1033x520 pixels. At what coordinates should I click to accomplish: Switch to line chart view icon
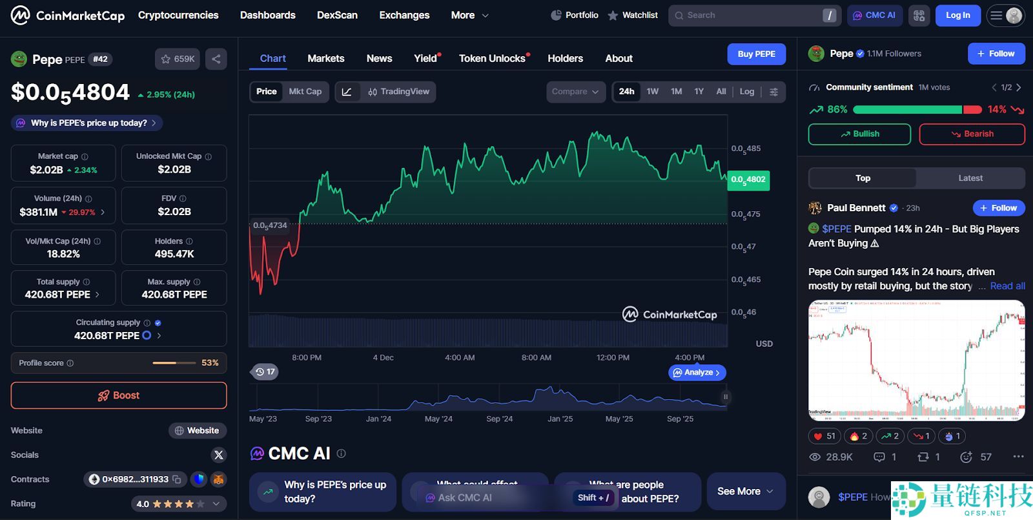click(x=347, y=92)
